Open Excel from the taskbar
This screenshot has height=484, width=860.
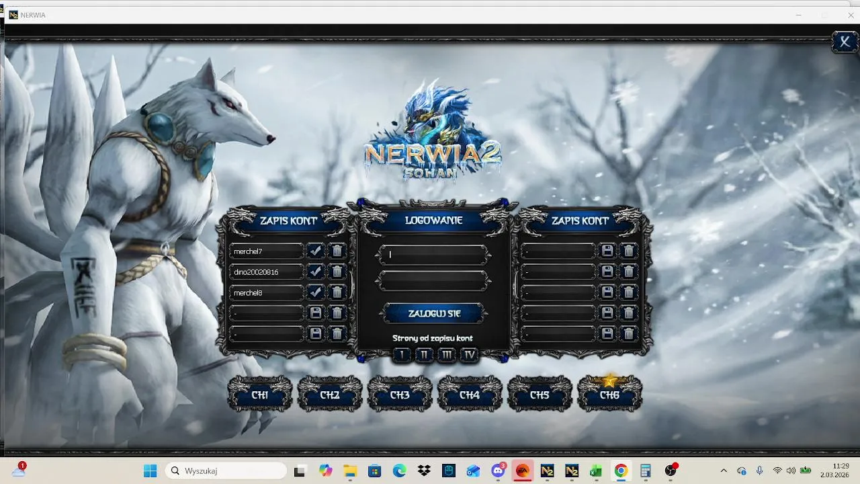click(596, 471)
